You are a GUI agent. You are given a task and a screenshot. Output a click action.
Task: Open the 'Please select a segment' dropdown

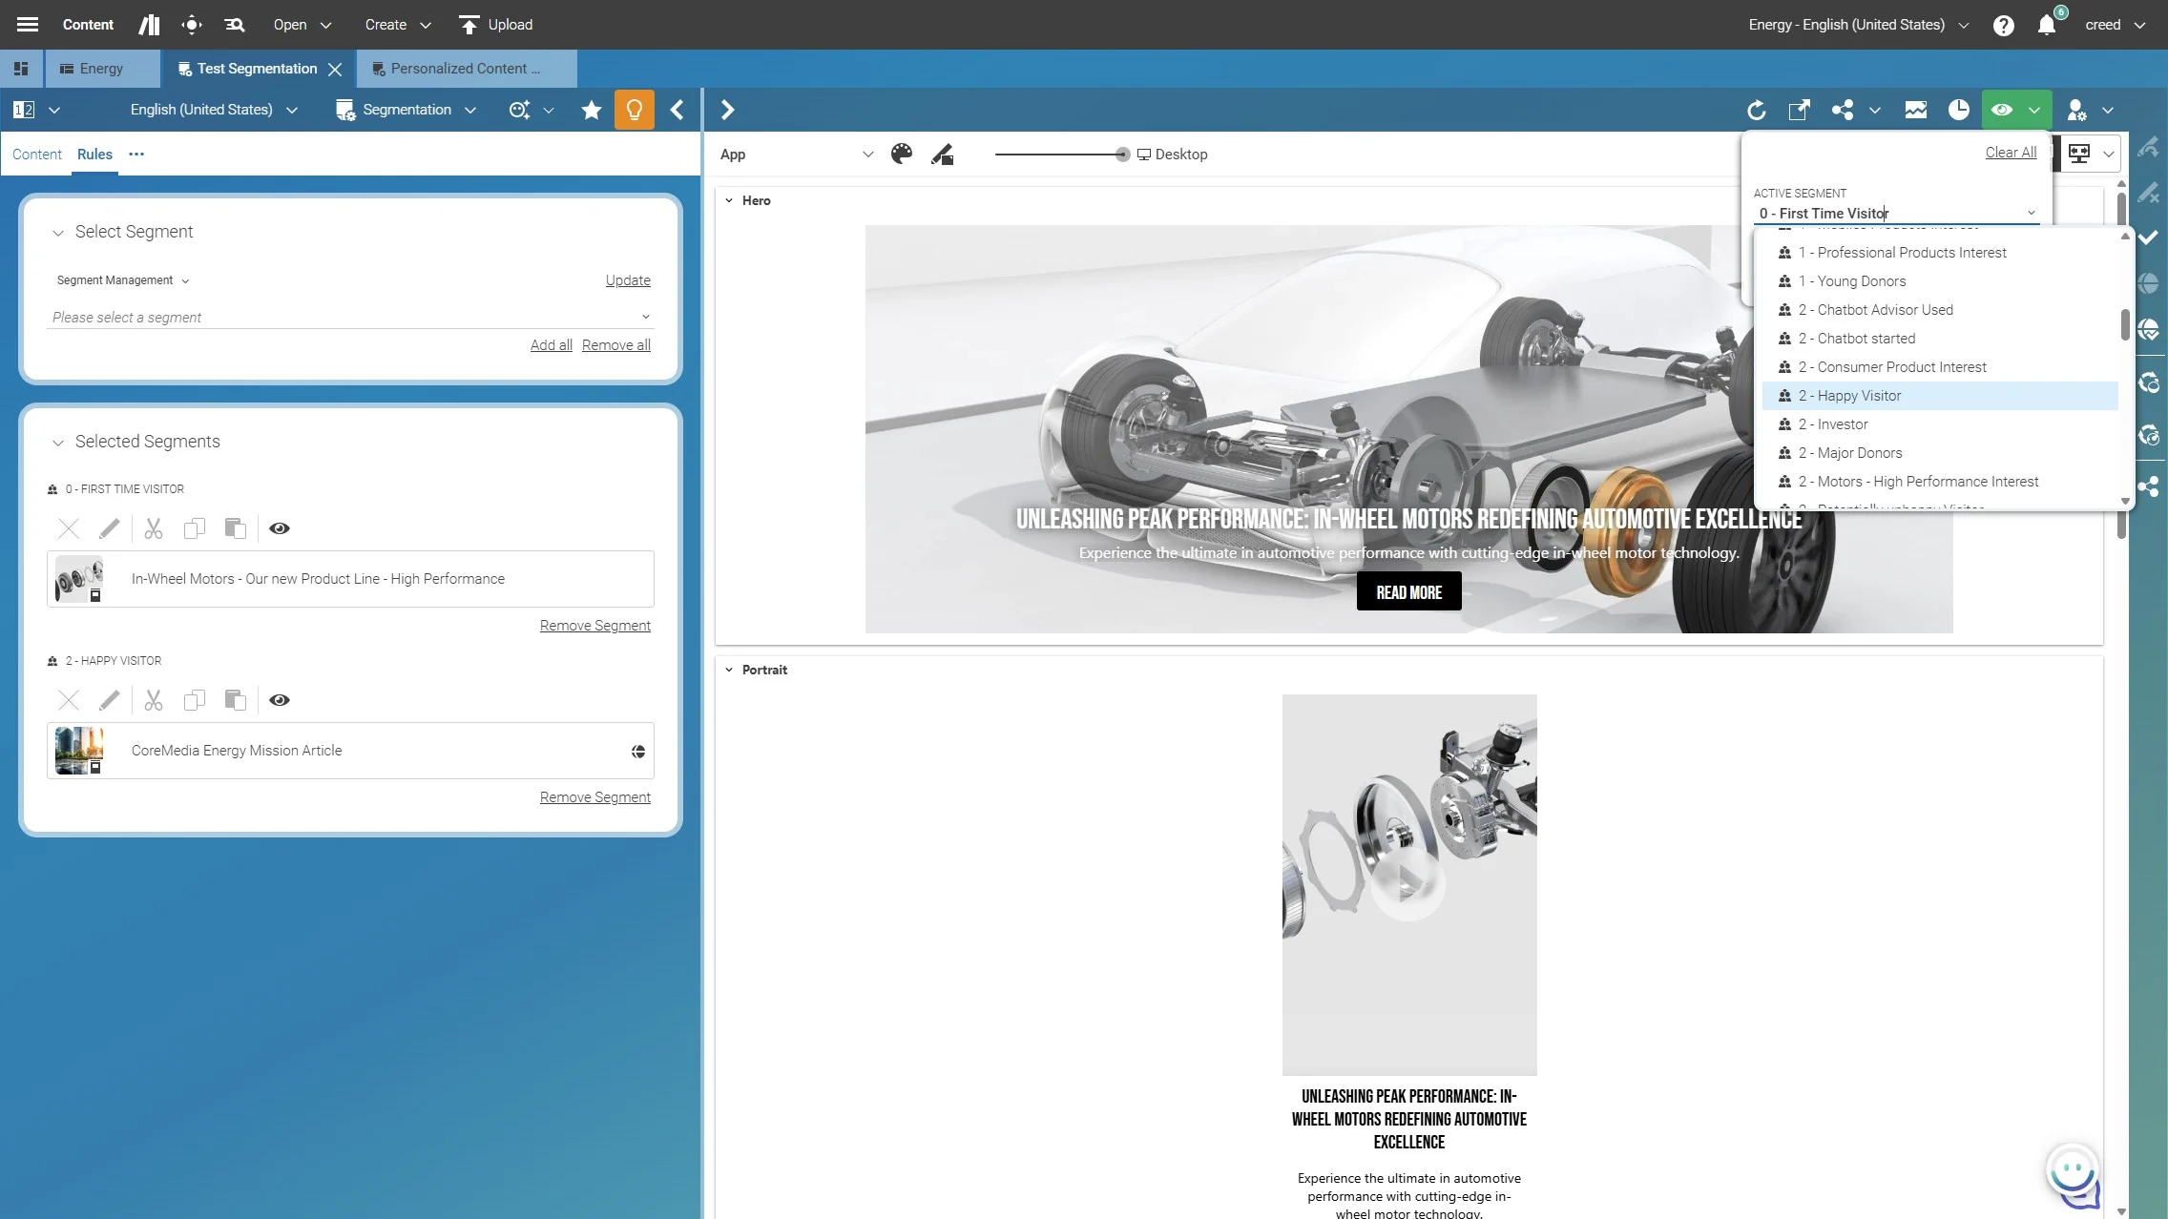pyautogui.click(x=351, y=317)
